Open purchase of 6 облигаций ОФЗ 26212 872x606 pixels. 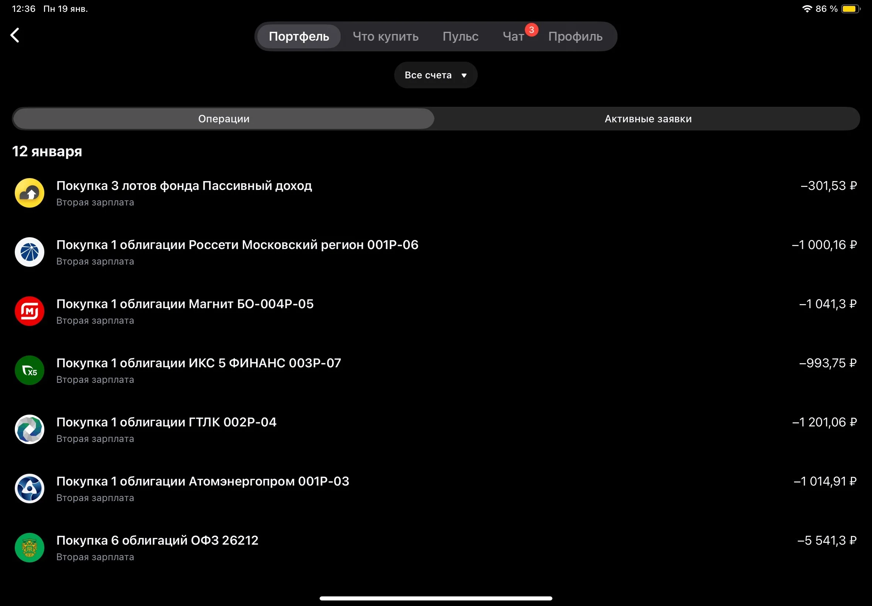point(436,548)
